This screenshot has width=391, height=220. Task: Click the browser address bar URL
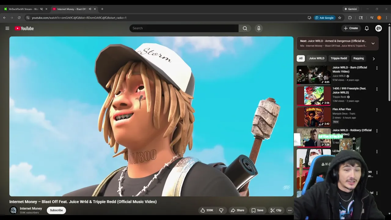(x=79, y=18)
